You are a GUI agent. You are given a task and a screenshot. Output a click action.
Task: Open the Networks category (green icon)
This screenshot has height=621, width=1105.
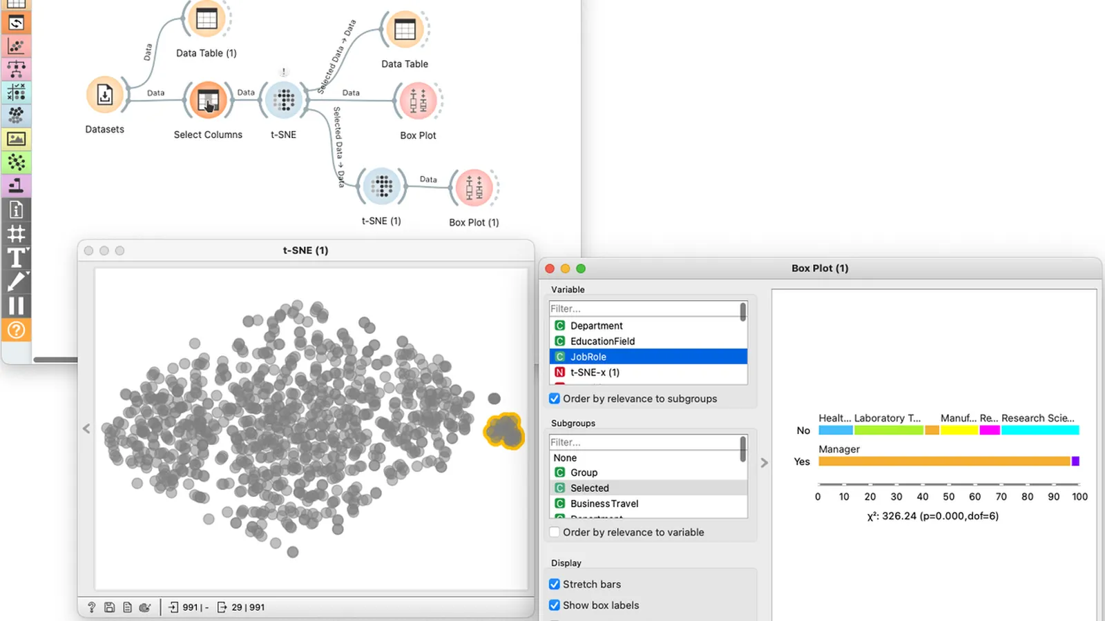[x=17, y=162]
